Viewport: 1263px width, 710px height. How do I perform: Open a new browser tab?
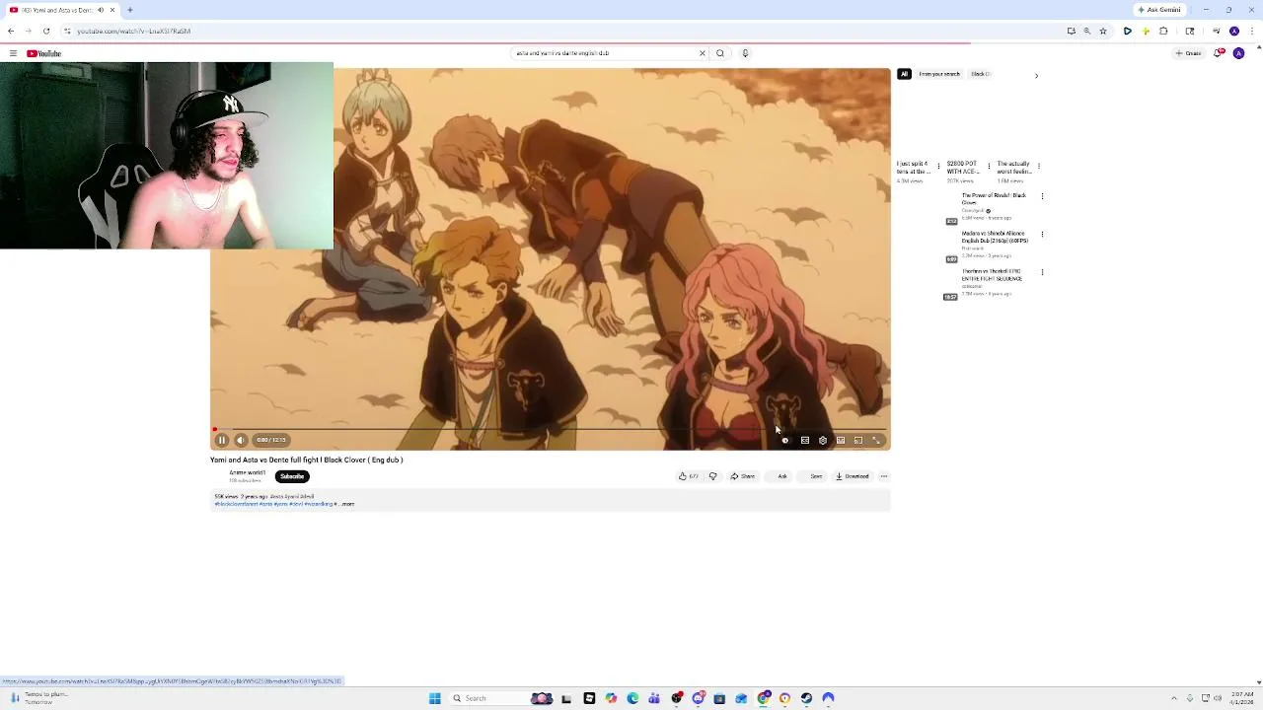click(129, 10)
